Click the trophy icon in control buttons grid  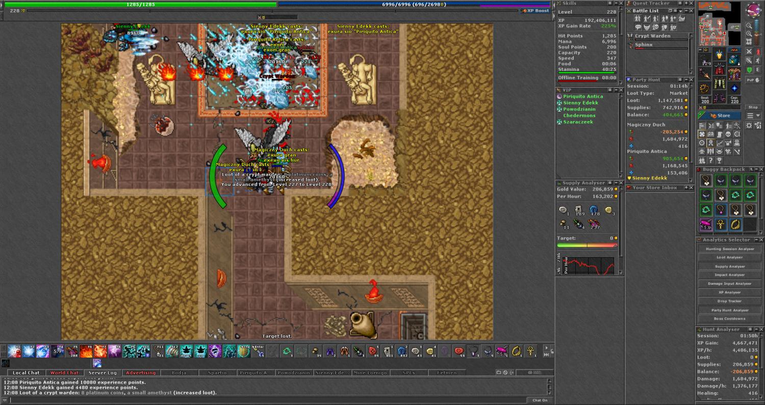tap(719, 160)
